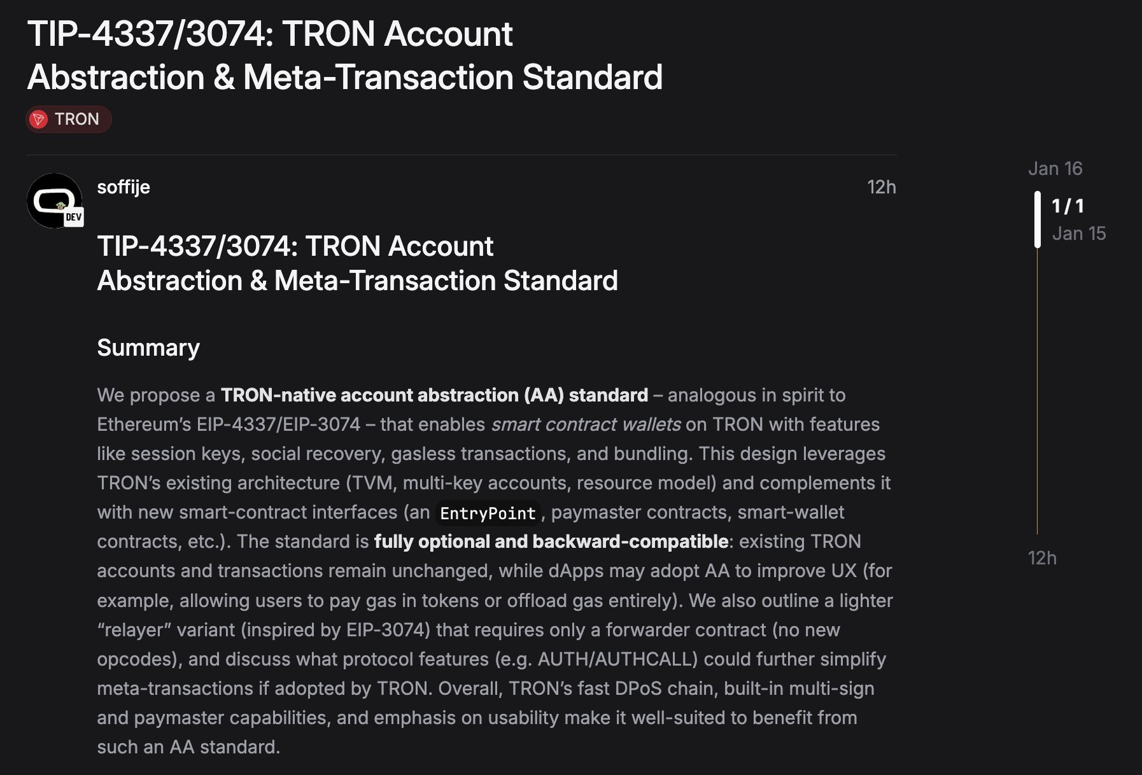Viewport: 1142px width, 775px height.
Task: Click the 1 / 1 post counter
Action: 1068,206
